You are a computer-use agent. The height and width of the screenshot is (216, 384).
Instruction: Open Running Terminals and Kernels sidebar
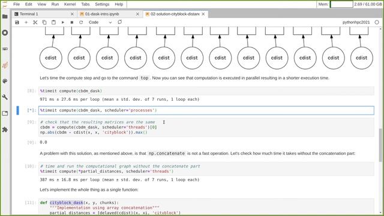[5, 33]
